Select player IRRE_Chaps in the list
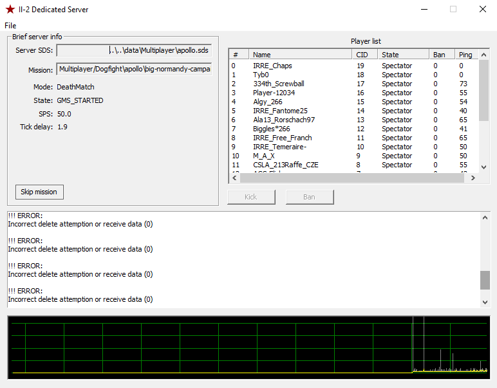 pyautogui.click(x=272, y=66)
